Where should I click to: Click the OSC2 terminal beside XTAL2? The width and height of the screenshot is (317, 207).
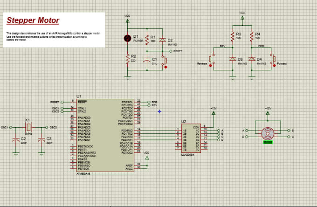click(x=62, y=111)
